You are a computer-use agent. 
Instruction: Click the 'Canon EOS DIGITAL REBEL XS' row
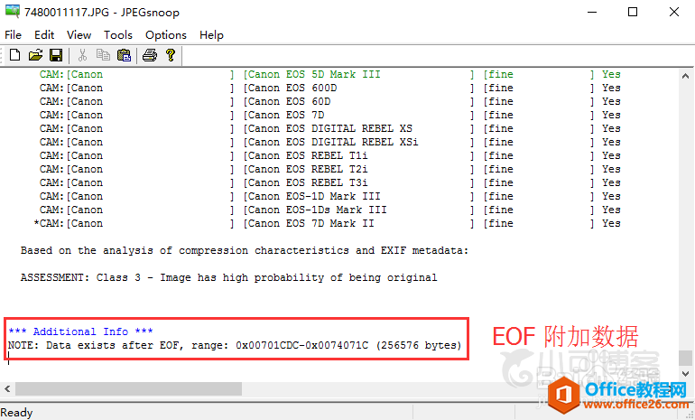point(329,128)
